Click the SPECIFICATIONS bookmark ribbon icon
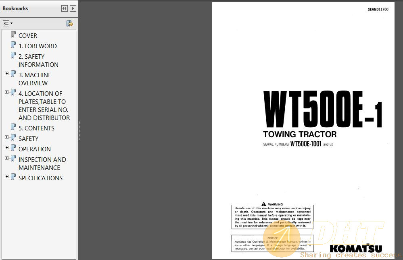 tap(13, 177)
